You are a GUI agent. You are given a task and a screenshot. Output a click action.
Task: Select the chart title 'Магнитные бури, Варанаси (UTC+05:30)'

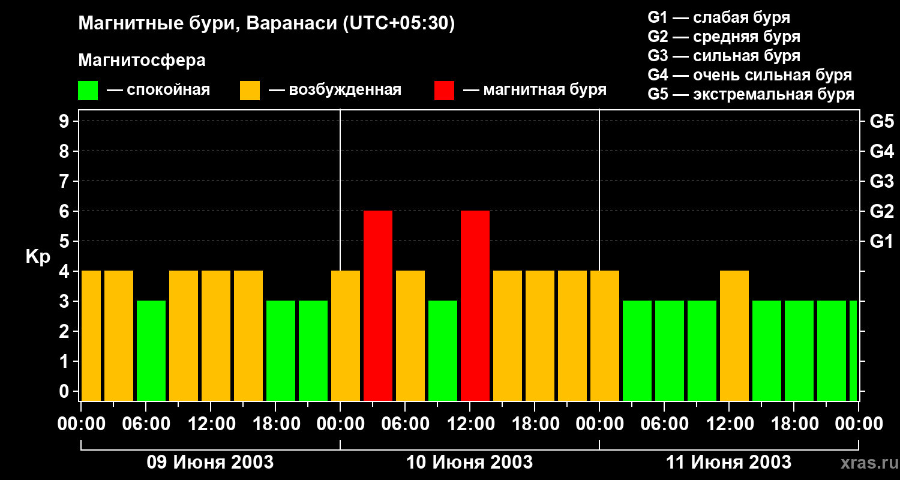(266, 24)
